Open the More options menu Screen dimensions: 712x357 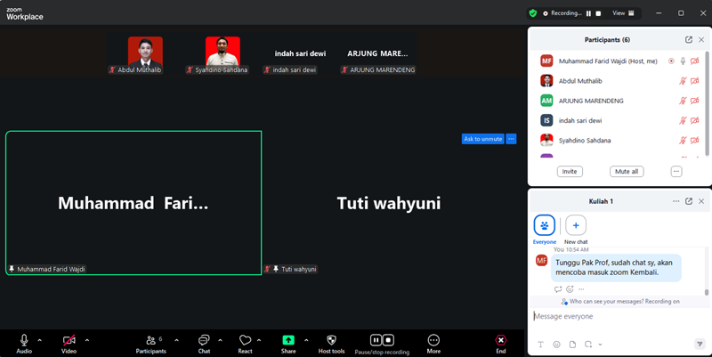tap(433, 344)
